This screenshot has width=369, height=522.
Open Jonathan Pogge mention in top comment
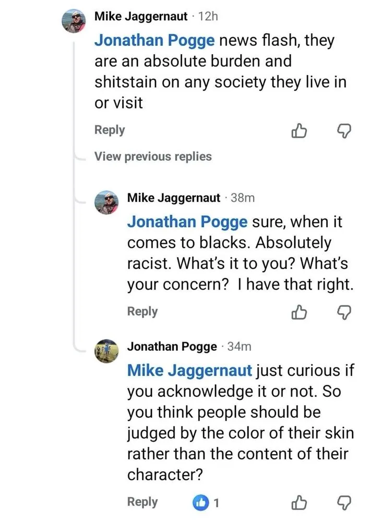click(x=154, y=42)
